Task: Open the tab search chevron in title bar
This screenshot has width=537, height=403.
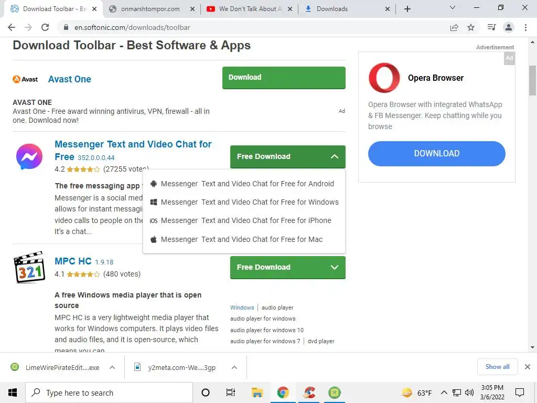Action: point(453,7)
